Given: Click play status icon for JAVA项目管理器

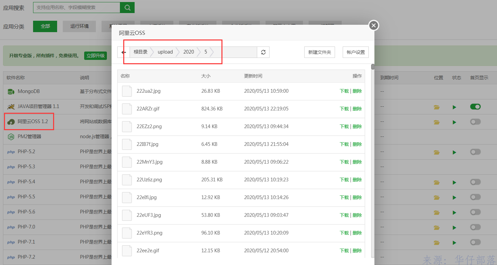Looking at the screenshot, I should [454, 107].
